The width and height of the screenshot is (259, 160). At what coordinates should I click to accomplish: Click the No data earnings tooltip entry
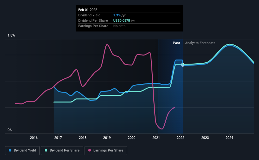click(120, 26)
